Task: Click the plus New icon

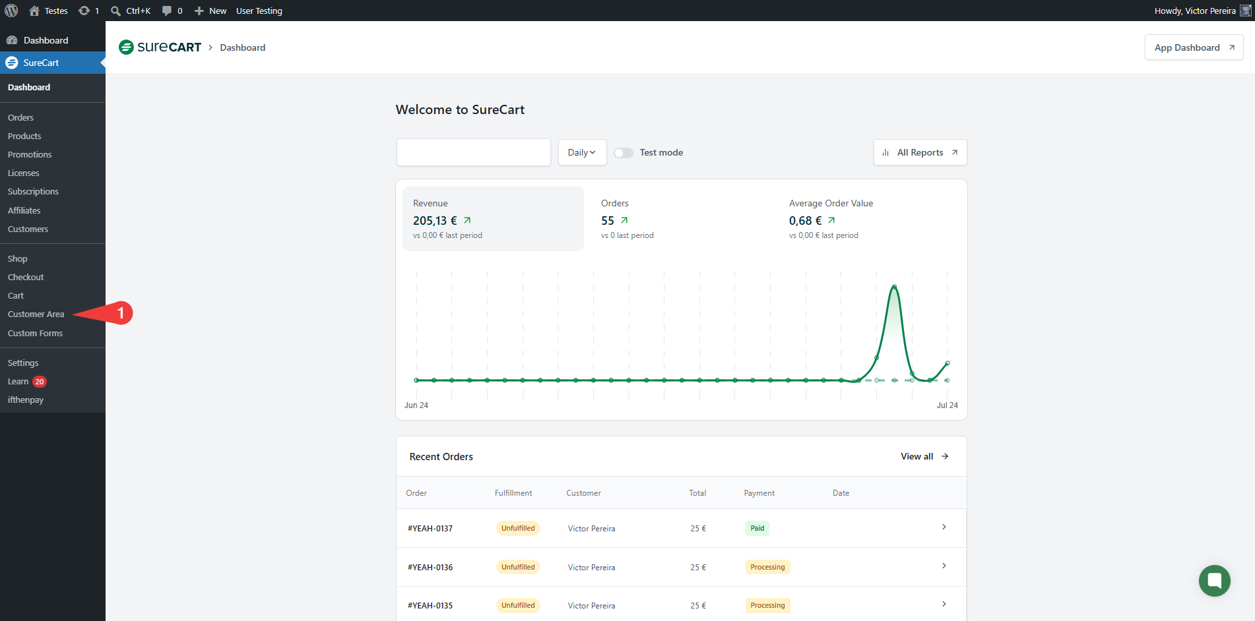Action: [x=199, y=11]
